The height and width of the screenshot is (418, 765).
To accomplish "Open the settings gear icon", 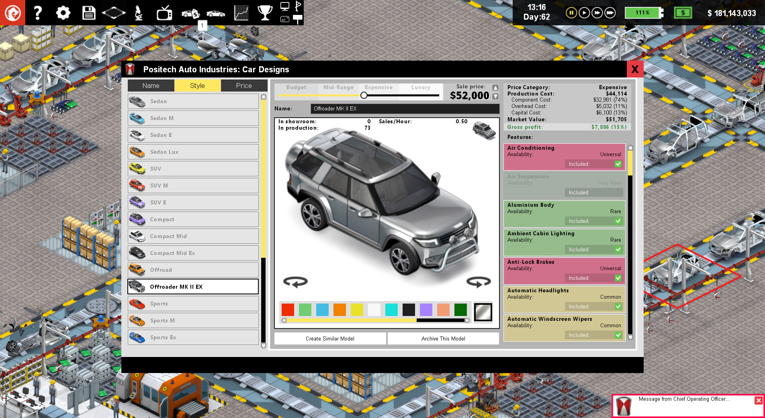I will [63, 12].
